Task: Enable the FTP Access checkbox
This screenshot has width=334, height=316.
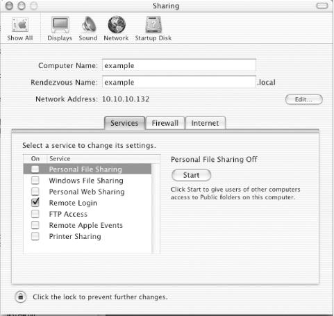Action: point(35,214)
